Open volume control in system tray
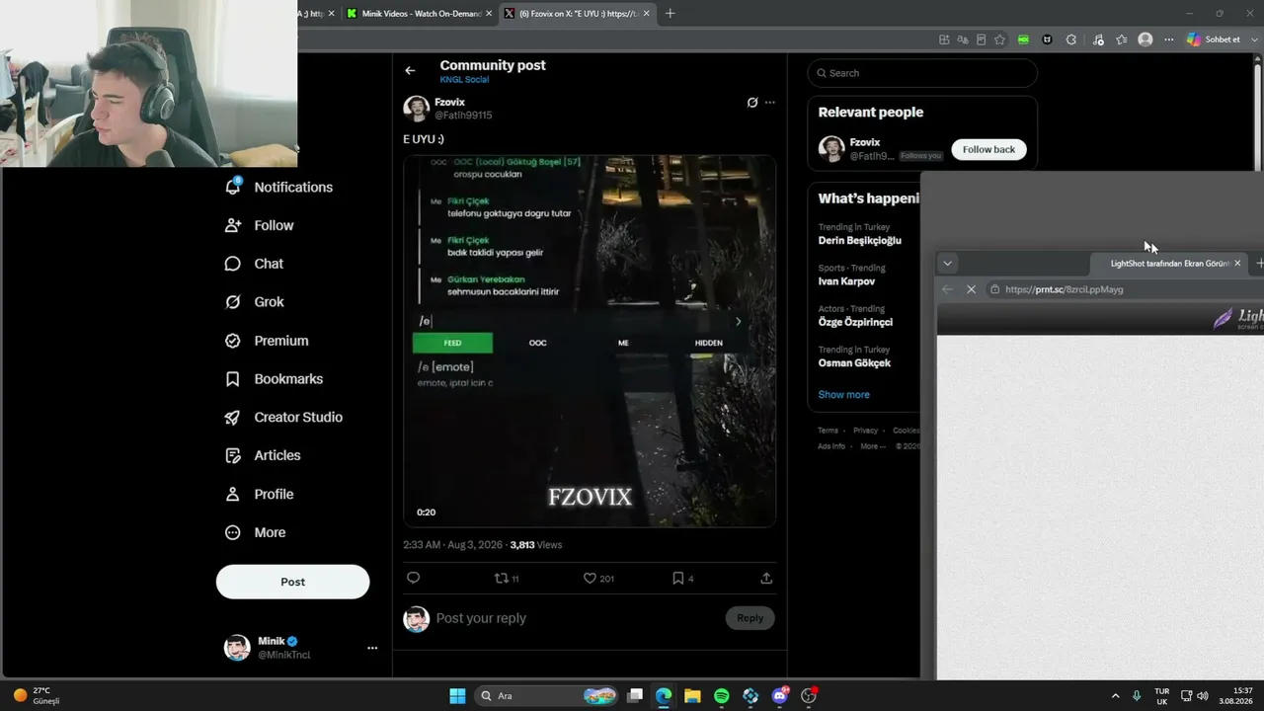 (x=1203, y=696)
